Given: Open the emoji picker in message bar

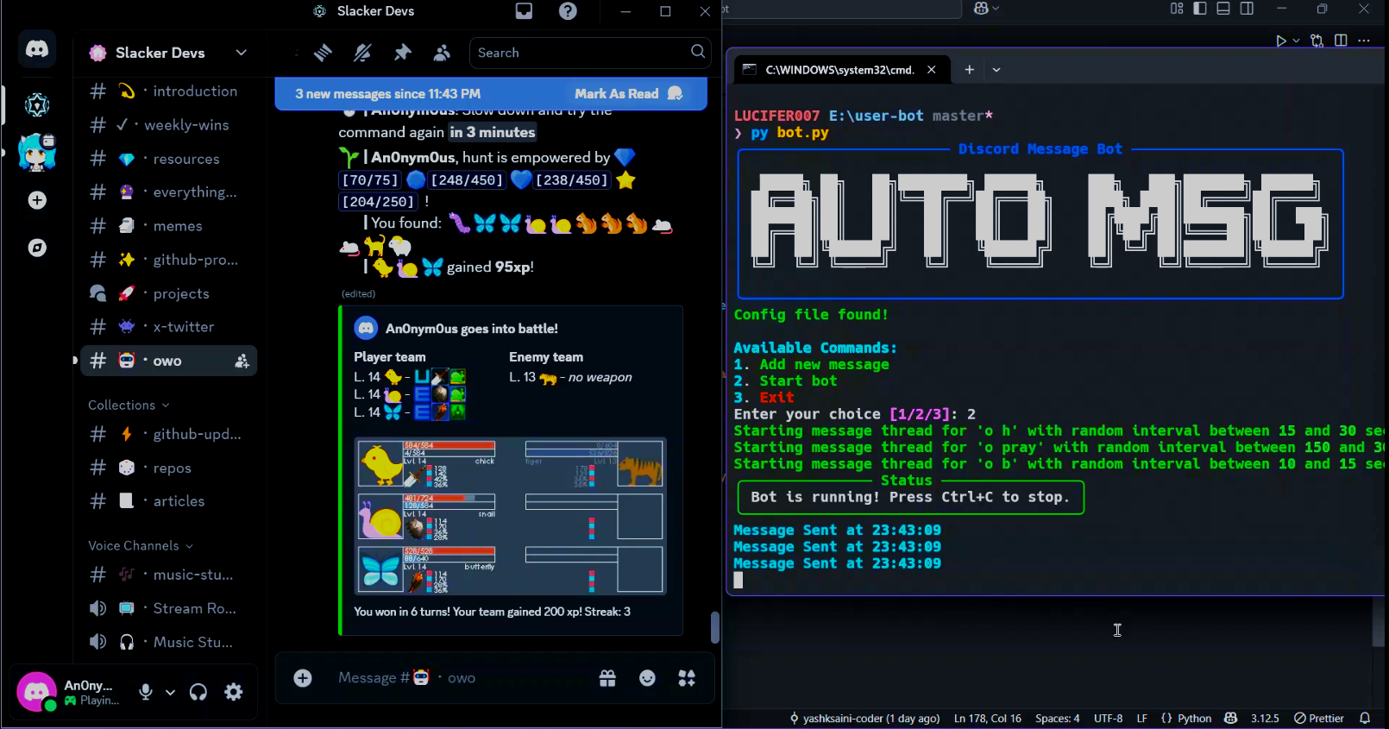Looking at the screenshot, I should tap(647, 678).
